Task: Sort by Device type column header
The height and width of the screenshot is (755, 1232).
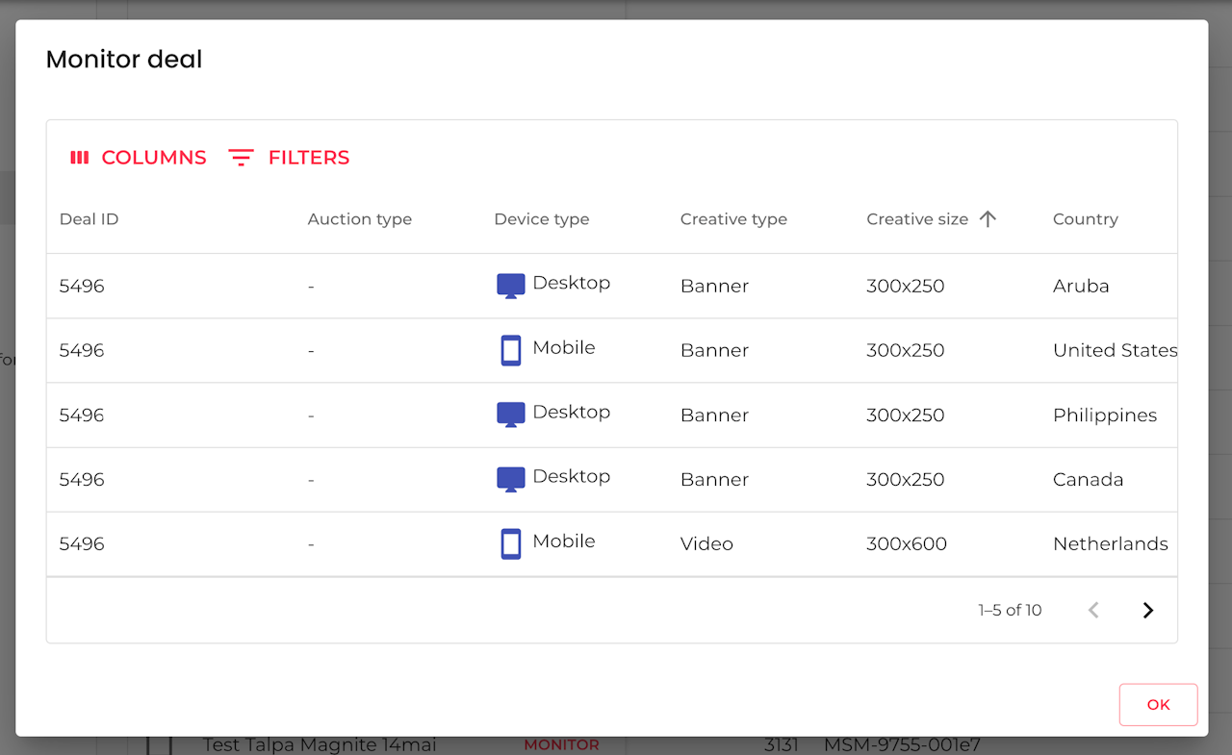Action: click(x=541, y=219)
